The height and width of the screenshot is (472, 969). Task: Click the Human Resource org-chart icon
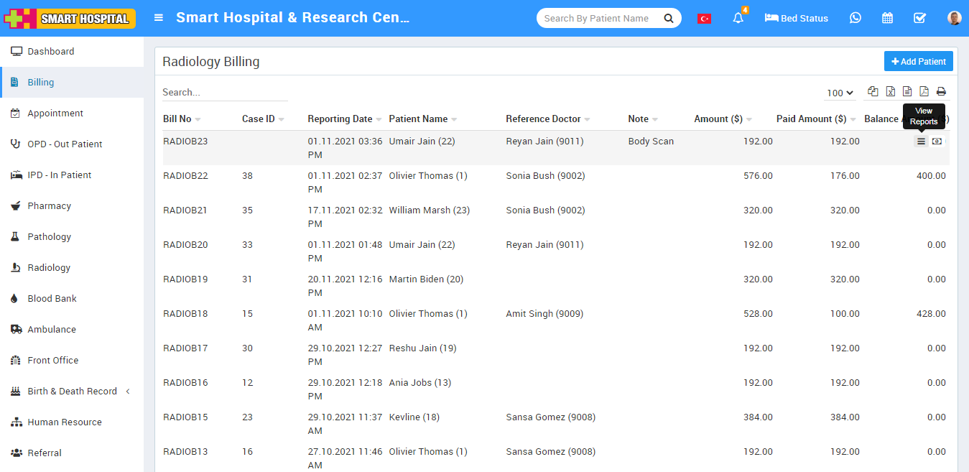tap(17, 422)
